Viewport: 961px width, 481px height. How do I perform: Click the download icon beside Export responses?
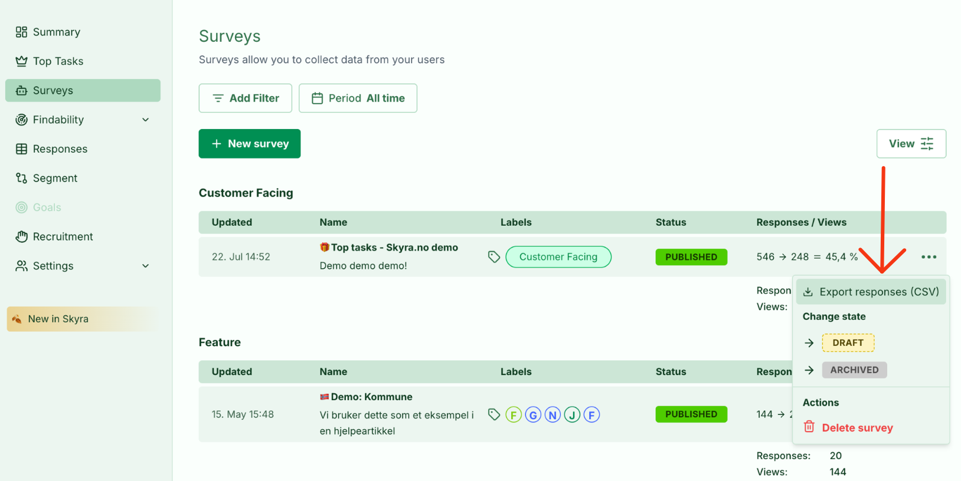click(x=808, y=292)
